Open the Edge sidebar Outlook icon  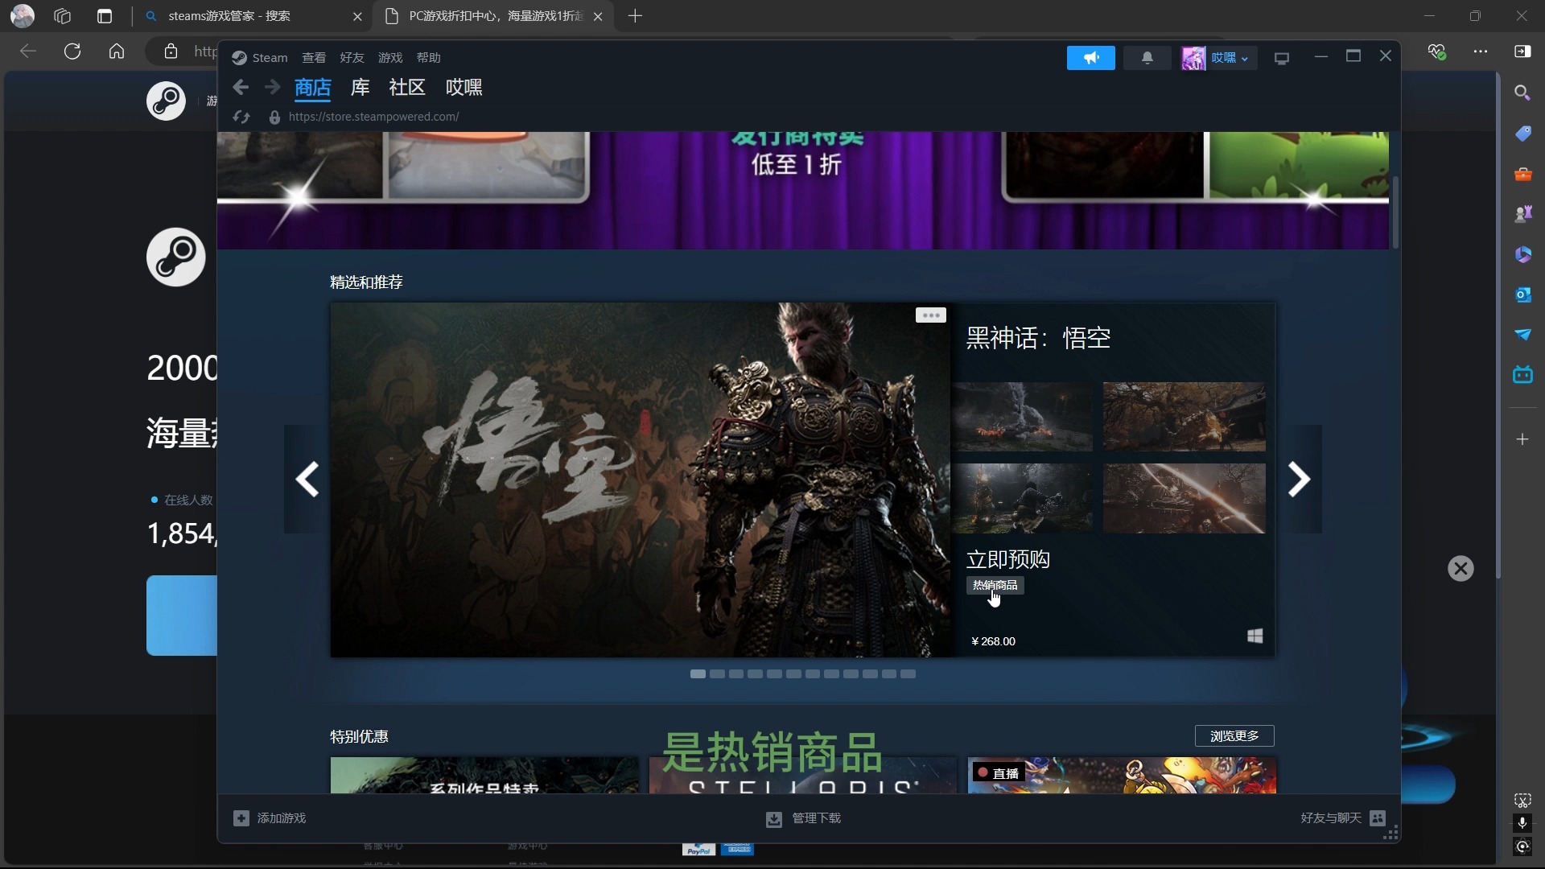pyautogui.click(x=1522, y=294)
